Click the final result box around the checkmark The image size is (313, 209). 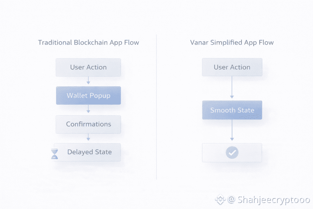coord(249,153)
